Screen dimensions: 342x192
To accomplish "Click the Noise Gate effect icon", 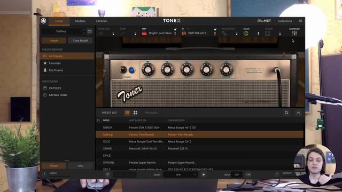I will pos(100,33).
